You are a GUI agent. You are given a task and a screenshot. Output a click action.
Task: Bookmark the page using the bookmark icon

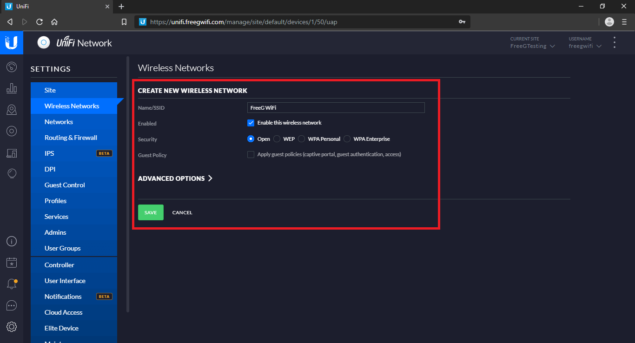(x=124, y=22)
